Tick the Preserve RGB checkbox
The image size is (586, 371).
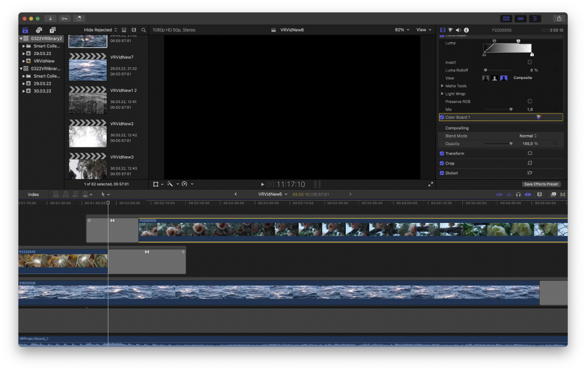click(530, 101)
